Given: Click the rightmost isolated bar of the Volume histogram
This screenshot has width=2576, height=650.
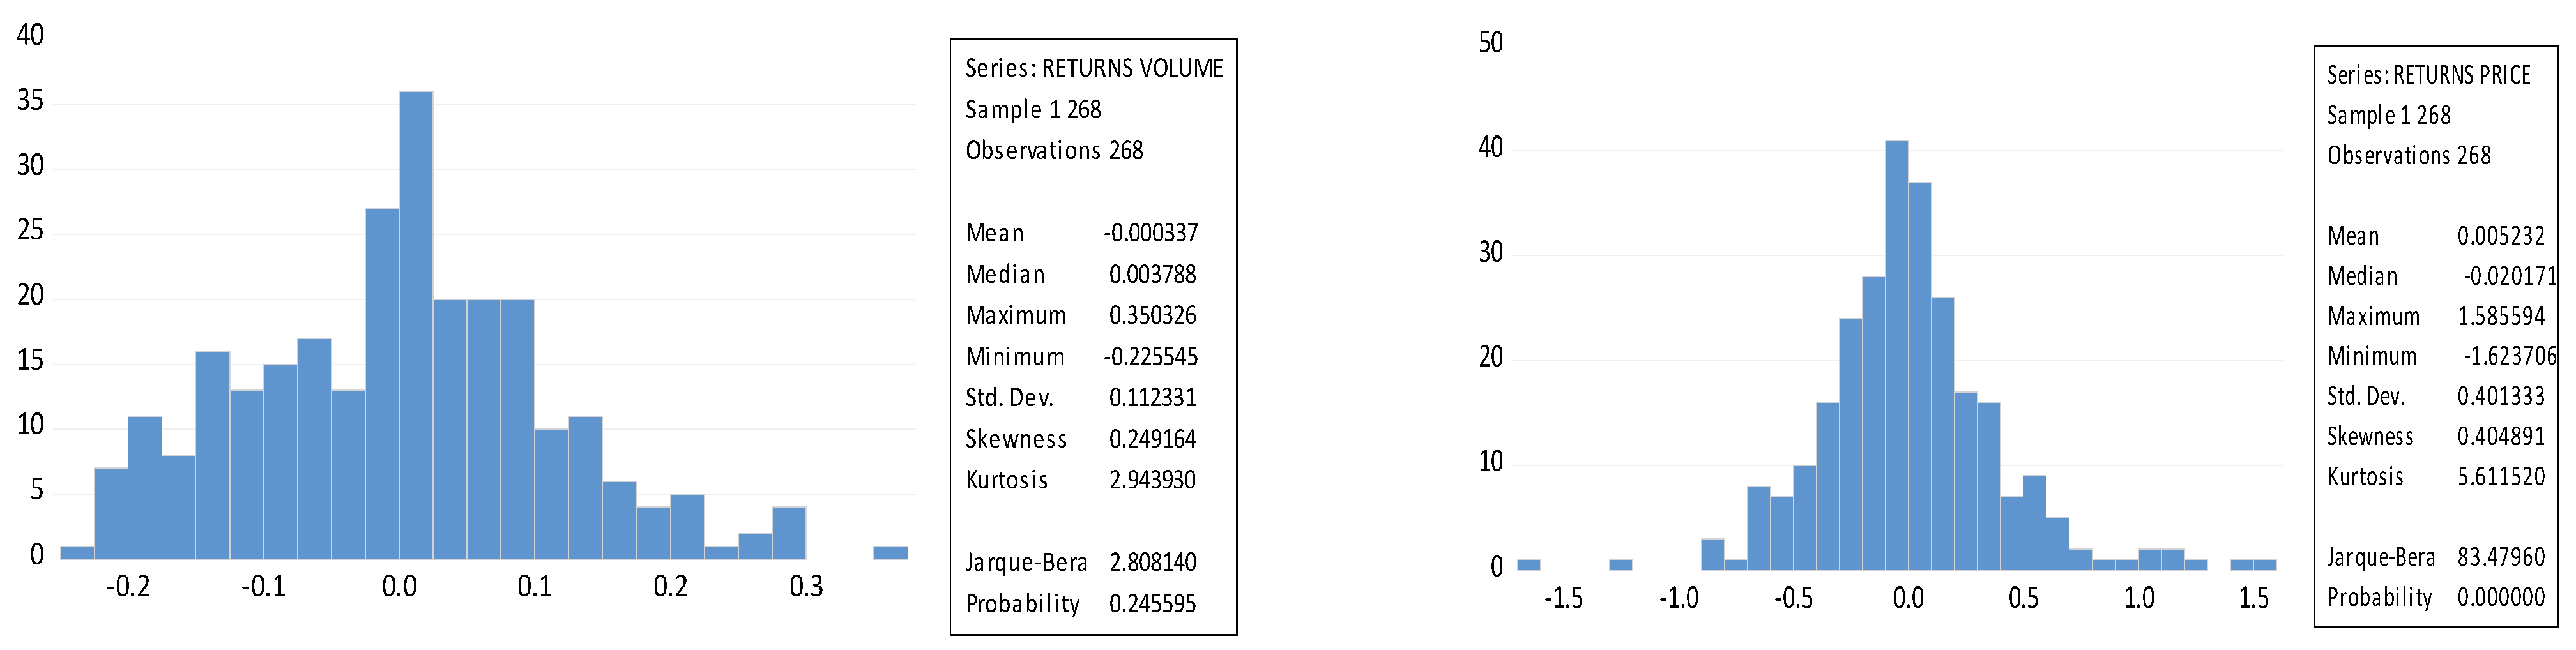Looking at the screenshot, I should click(x=890, y=553).
